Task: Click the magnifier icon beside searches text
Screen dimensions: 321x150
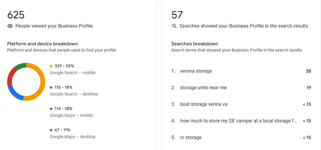Action: pos(174,26)
